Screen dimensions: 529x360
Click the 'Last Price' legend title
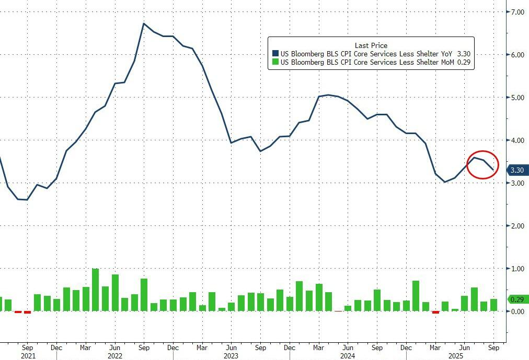371,45
